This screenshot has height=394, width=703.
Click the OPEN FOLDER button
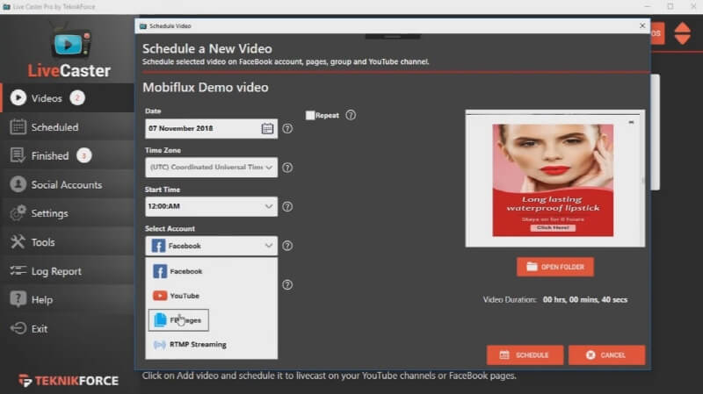pyautogui.click(x=555, y=267)
